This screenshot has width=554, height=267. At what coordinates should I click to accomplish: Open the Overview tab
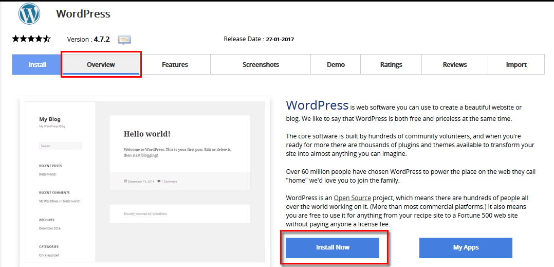coord(101,64)
